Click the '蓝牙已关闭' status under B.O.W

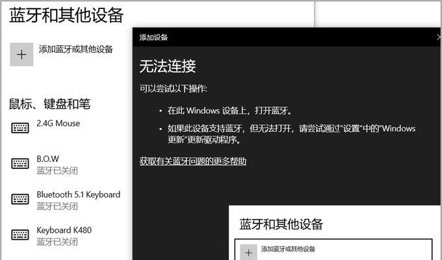(x=57, y=170)
